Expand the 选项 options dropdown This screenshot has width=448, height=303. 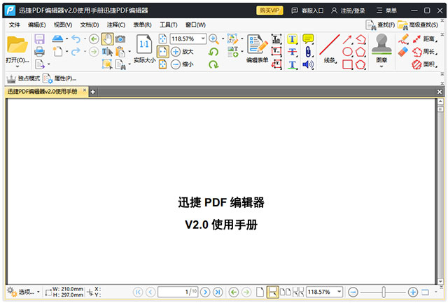coord(38,292)
